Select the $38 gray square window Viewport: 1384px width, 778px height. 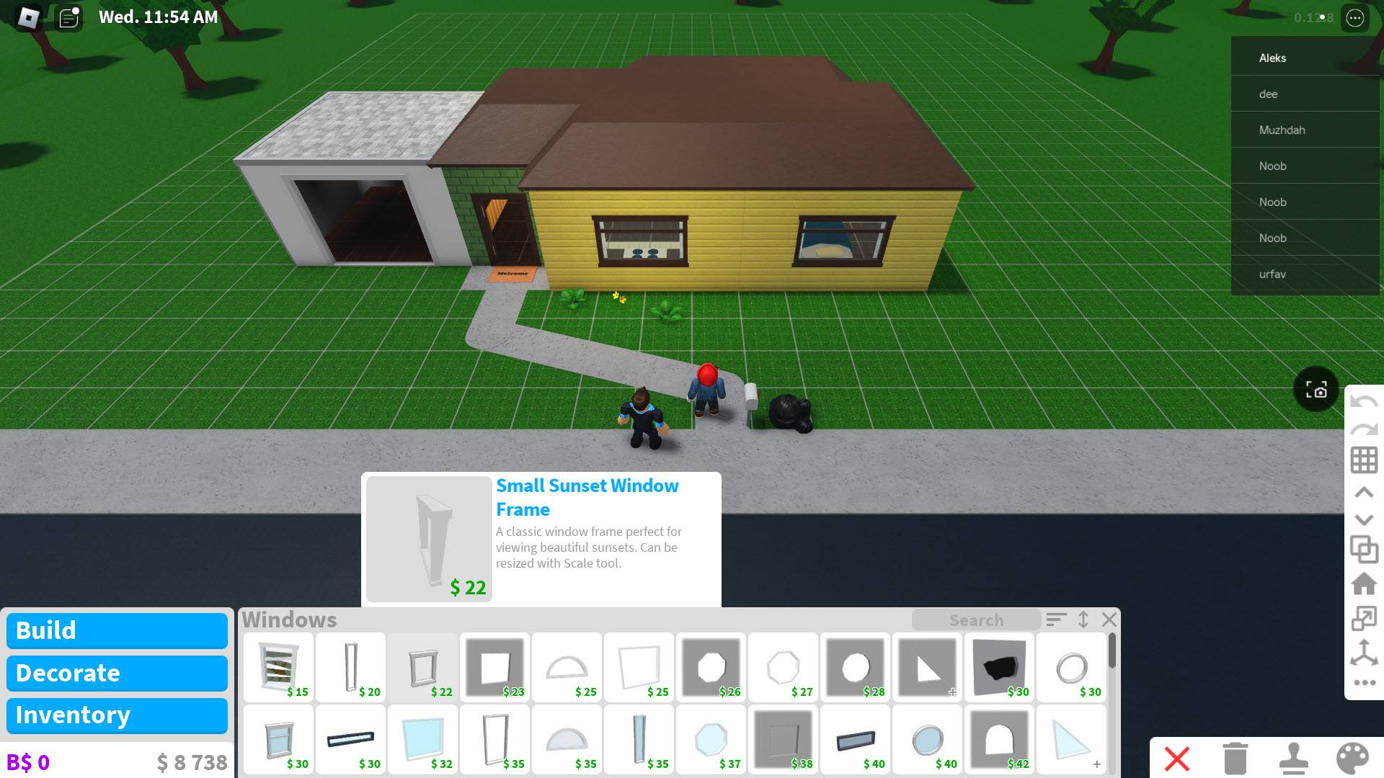[783, 740]
